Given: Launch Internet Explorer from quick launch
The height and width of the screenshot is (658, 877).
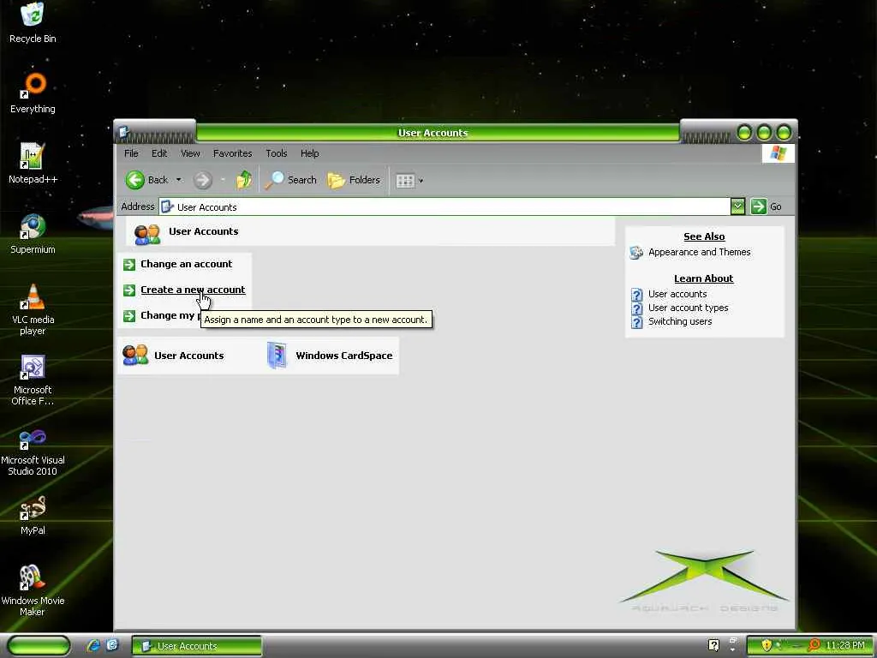Looking at the screenshot, I should (x=93, y=646).
